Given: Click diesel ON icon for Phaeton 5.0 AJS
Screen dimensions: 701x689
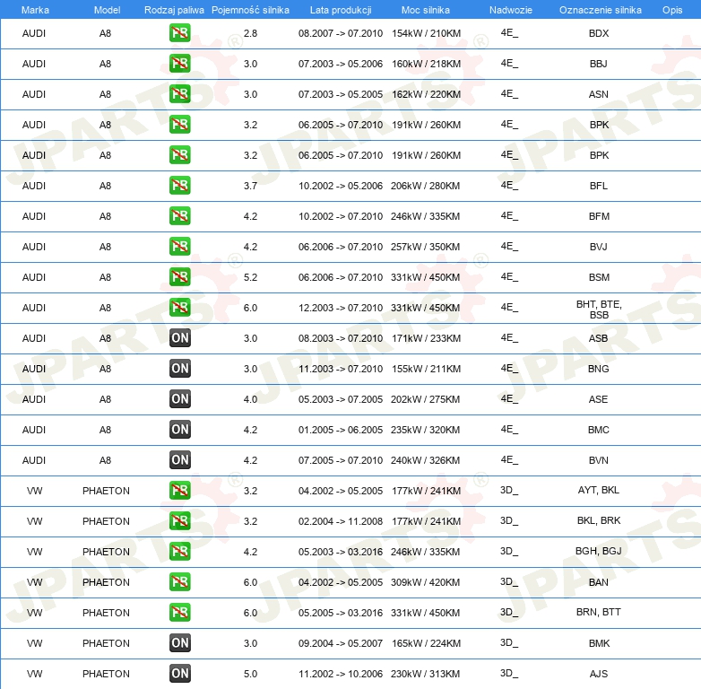Looking at the screenshot, I should coord(179,674).
